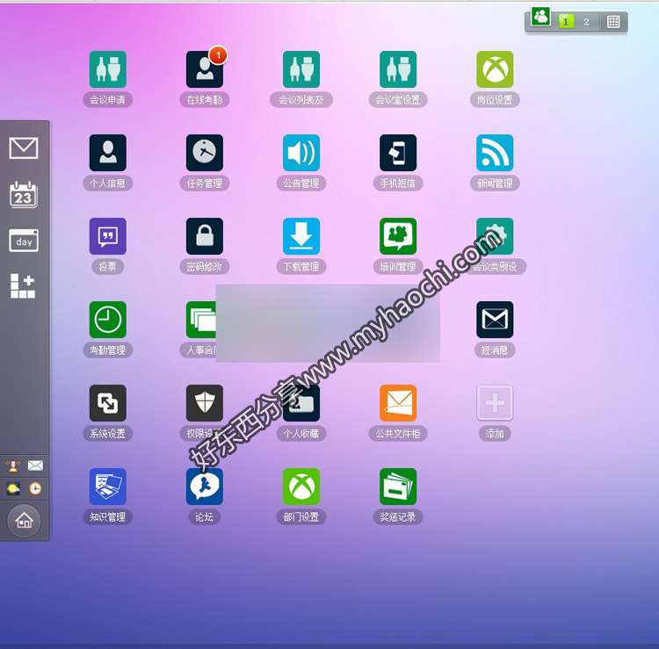Screen dimensions: 659x649
Task: Open the 公共文件柜 orange mail icon
Action: click(398, 403)
